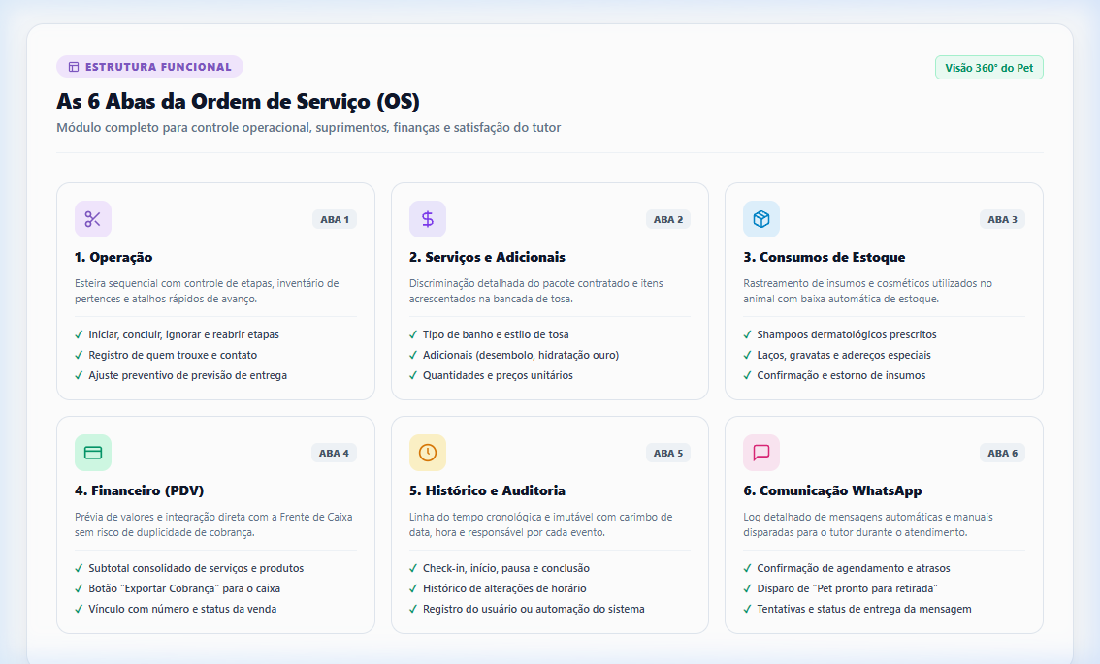Click the clock icon for Histórico e Auditoria
The width and height of the screenshot is (1100, 664).
point(427,453)
